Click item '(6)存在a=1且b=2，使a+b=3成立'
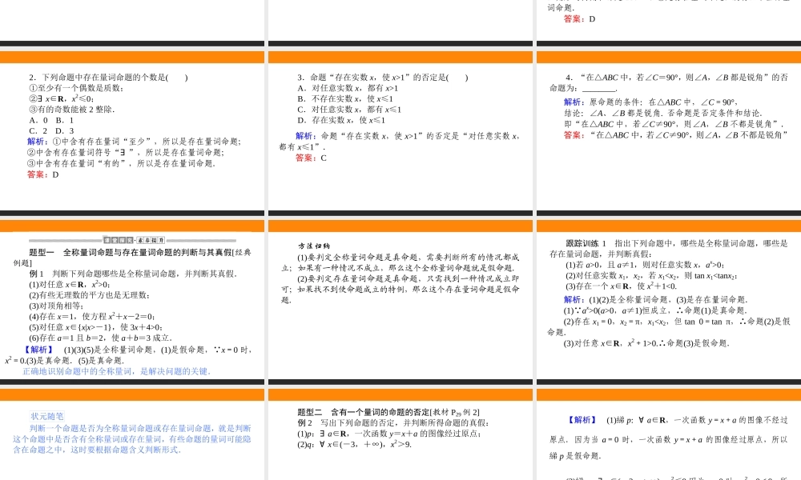This screenshot has height=480, width=801. (101, 338)
